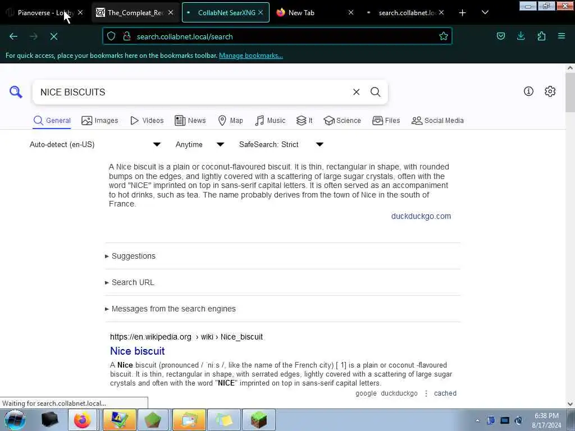Viewport: 575px width, 431px height.
Task: Select the It category
Action: [x=304, y=121]
